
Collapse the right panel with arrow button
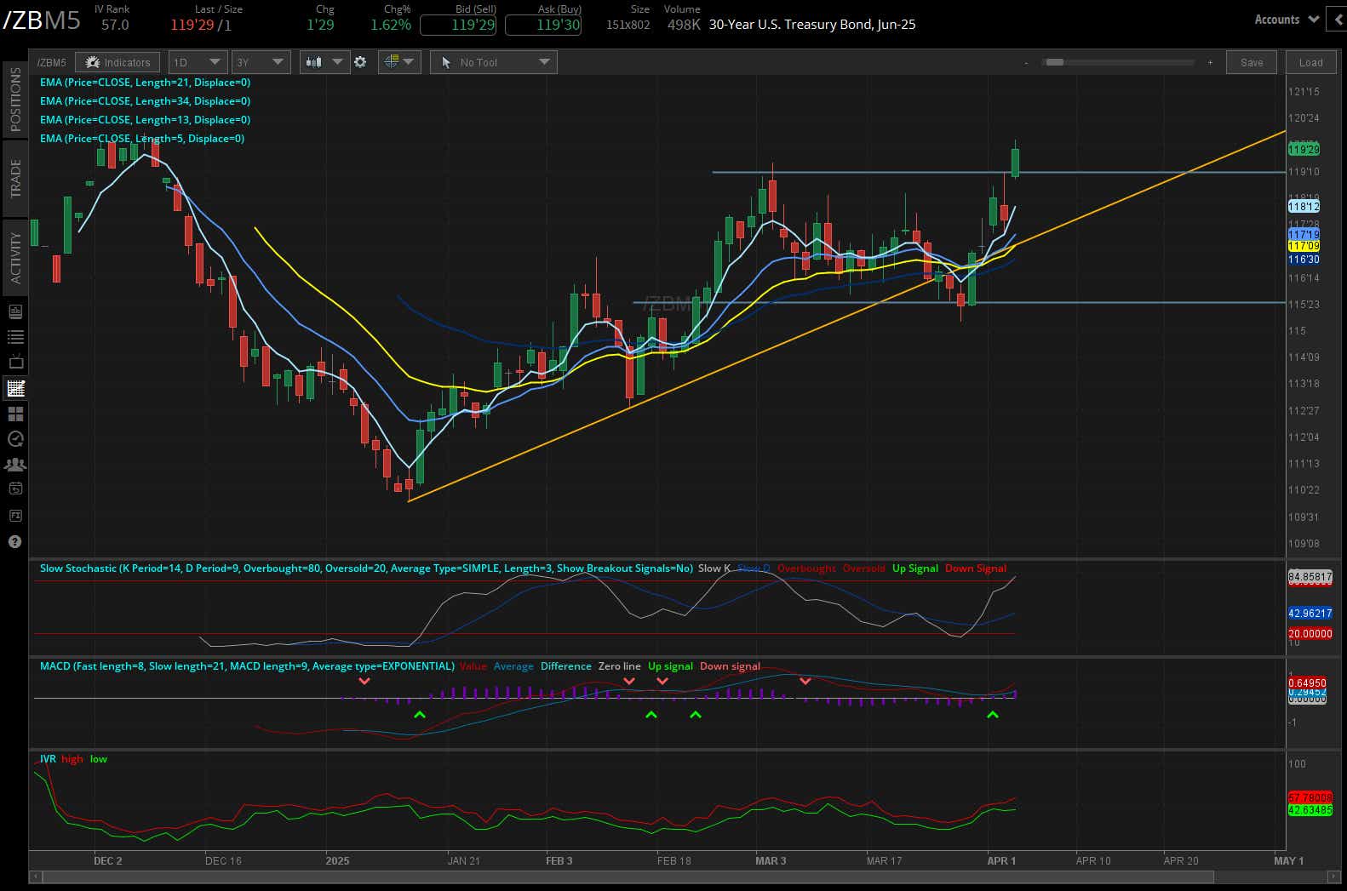[x=1338, y=20]
